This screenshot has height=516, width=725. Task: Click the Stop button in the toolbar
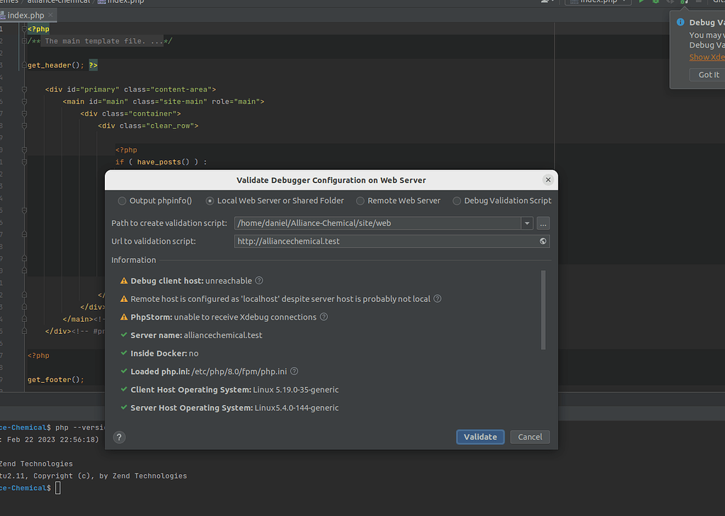[x=698, y=3]
